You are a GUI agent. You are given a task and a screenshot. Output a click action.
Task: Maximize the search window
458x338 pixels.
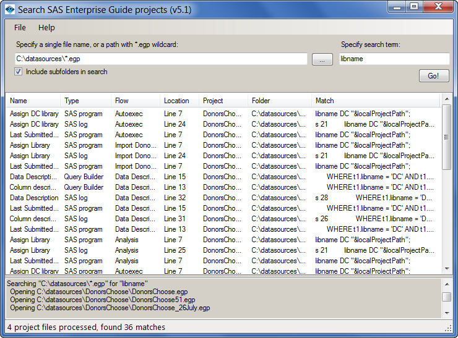click(x=414, y=7)
